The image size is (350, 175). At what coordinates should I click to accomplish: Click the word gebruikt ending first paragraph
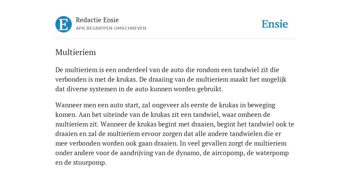coord(210,89)
